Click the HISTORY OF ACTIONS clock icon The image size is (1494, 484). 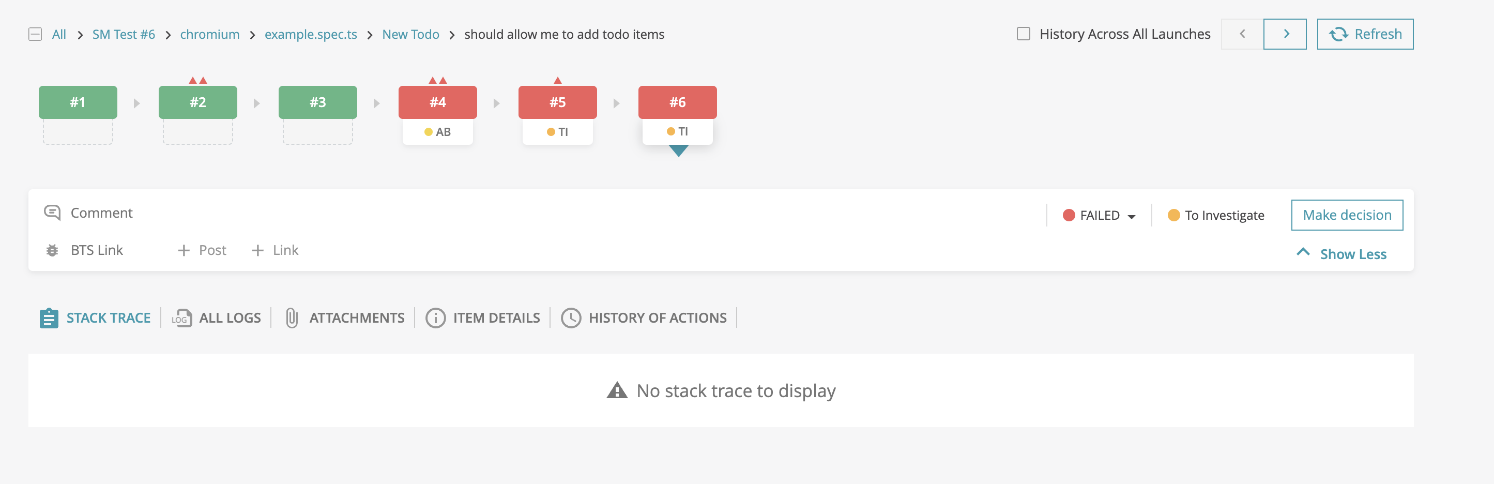point(571,317)
